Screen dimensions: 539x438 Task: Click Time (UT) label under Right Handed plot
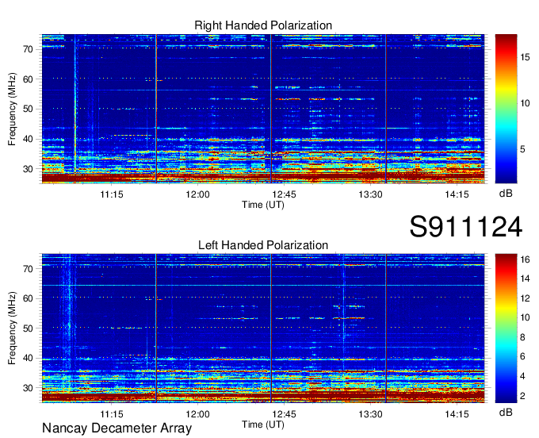coord(263,205)
